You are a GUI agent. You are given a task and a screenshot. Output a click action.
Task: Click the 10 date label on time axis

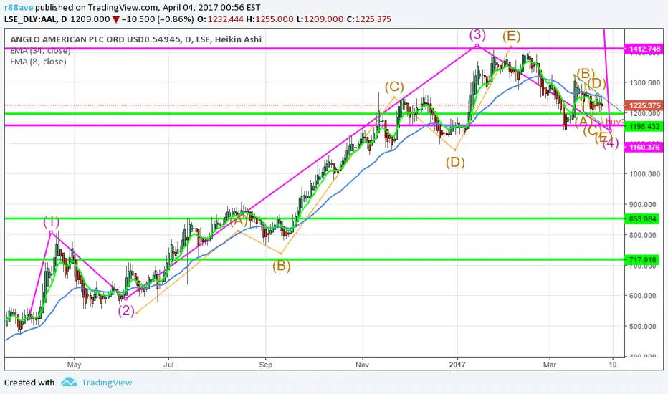613,365
